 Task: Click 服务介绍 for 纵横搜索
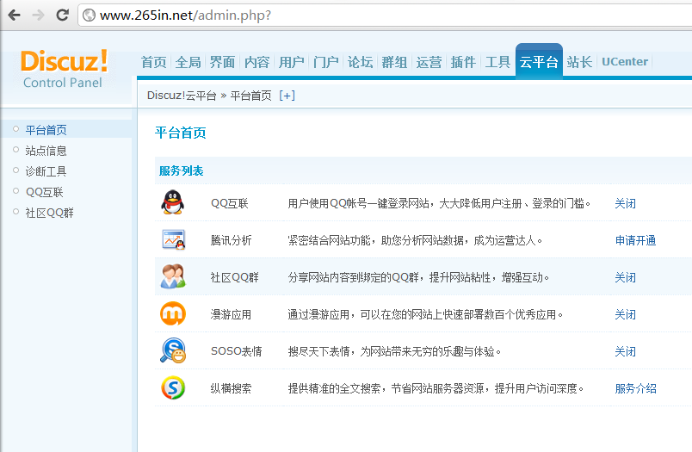click(635, 388)
